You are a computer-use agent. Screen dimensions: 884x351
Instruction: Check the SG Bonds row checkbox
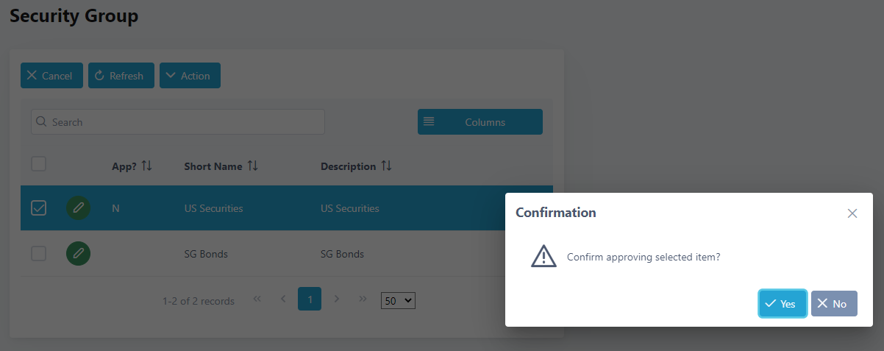pyautogui.click(x=39, y=254)
